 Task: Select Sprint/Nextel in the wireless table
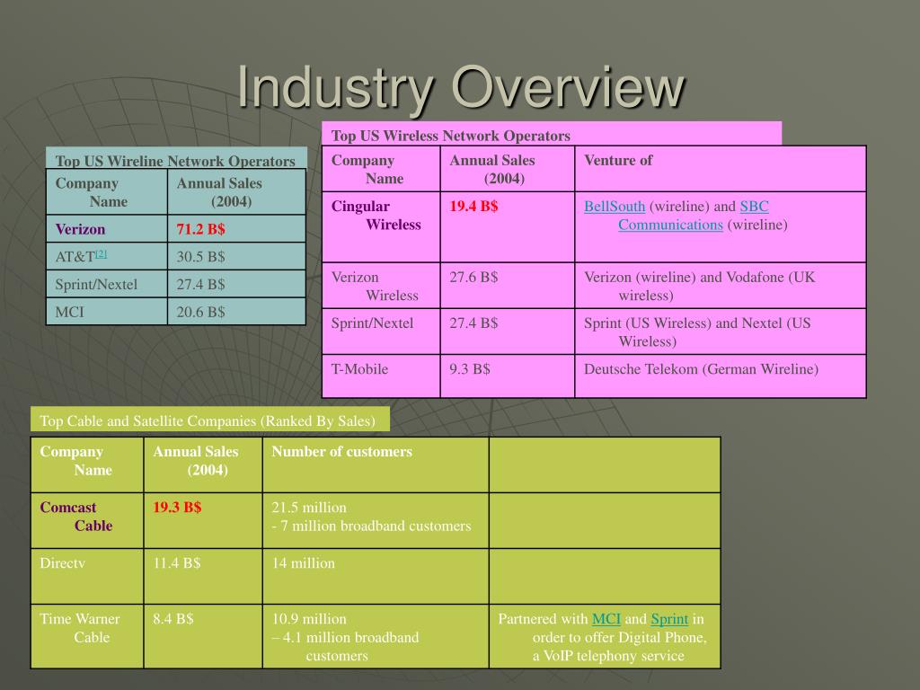381,332
